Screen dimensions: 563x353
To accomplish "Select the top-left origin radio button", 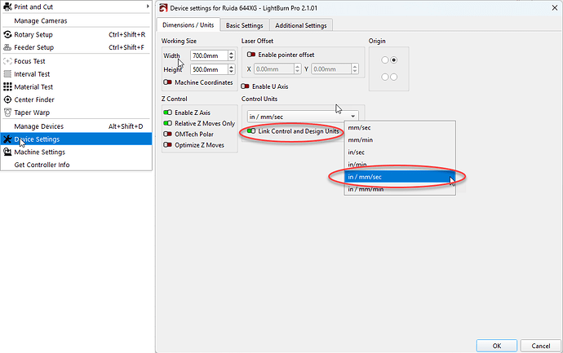I will click(384, 60).
